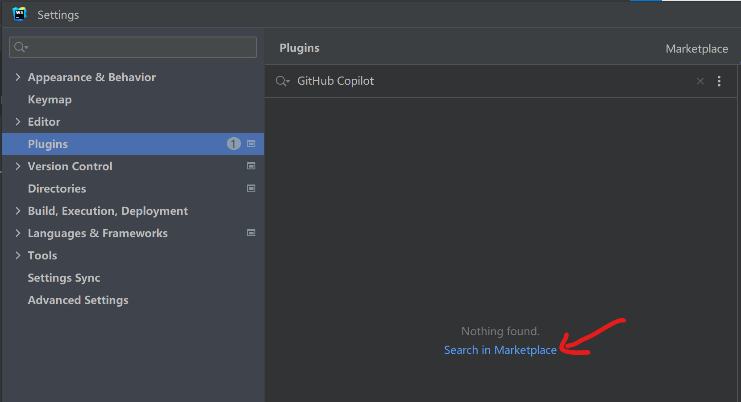Open the Keymap settings page
This screenshot has height=402, width=741.
tap(50, 99)
